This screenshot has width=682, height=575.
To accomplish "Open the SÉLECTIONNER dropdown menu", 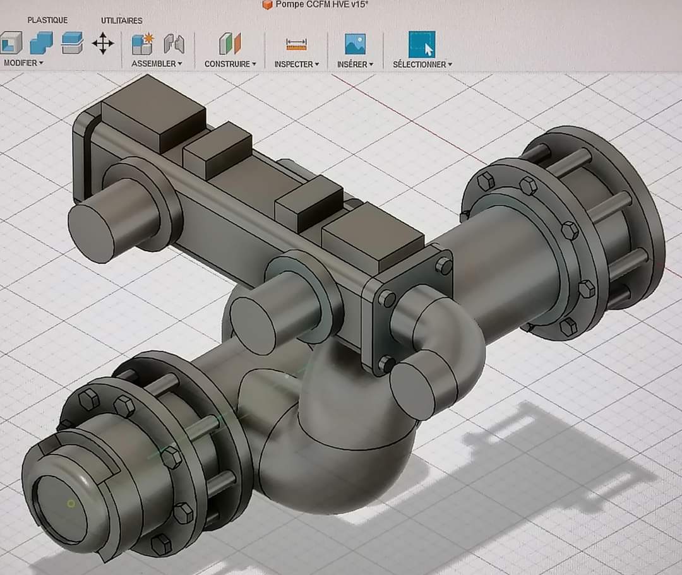I will (422, 64).
